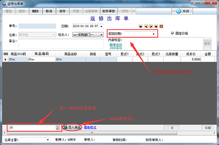The image size is (219, 145).
Task: Toggle the 固定价格 checkbox
Action: point(173,34)
